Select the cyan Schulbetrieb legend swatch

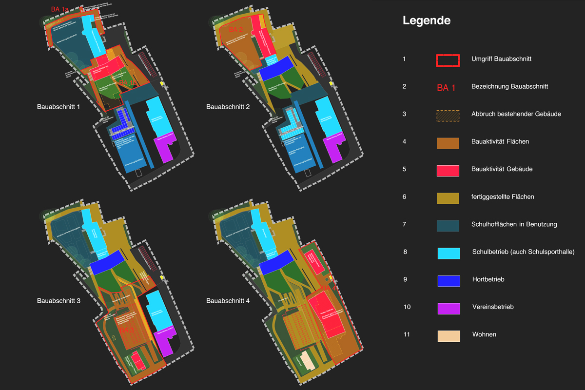pos(448,253)
